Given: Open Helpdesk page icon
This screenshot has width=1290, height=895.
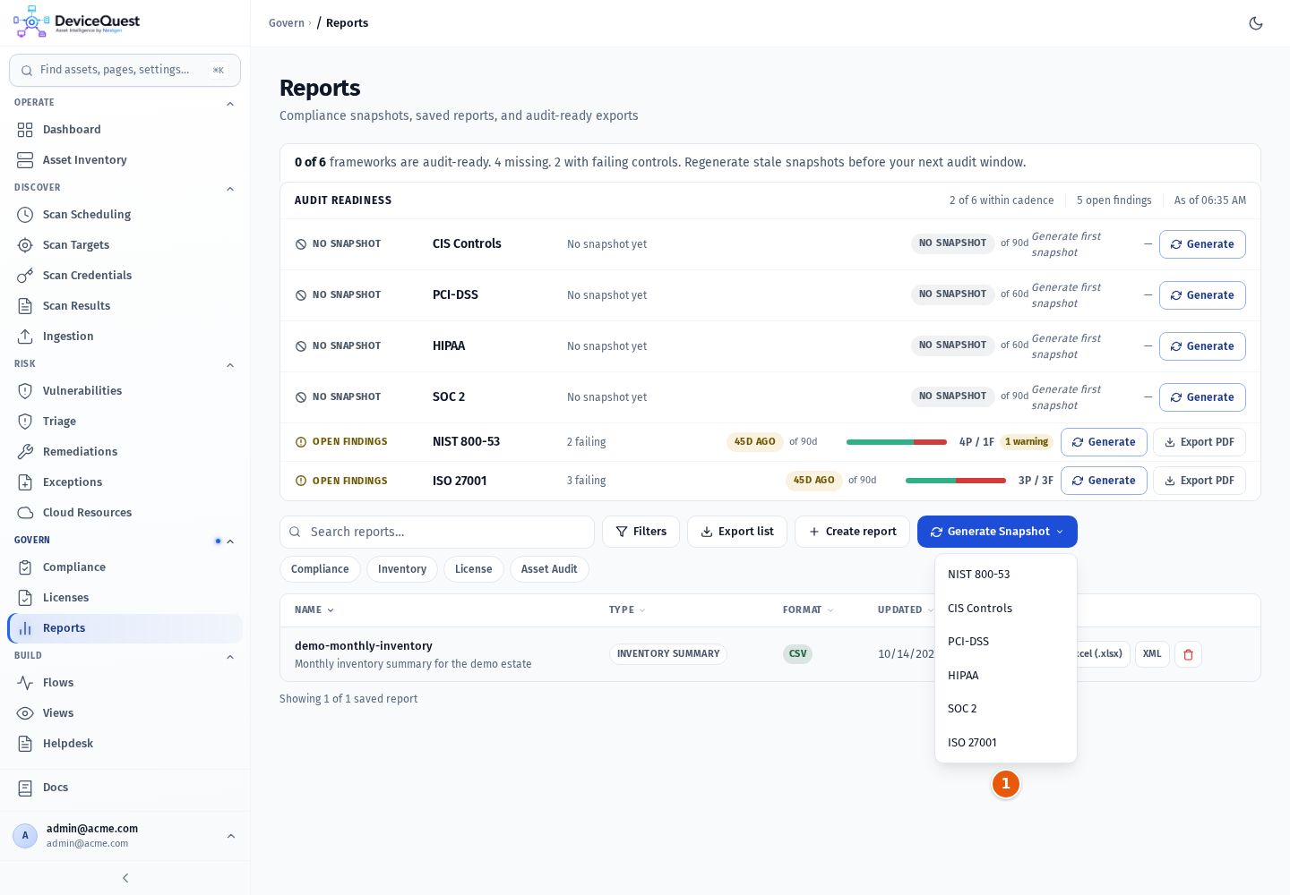Looking at the screenshot, I should coord(25,744).
